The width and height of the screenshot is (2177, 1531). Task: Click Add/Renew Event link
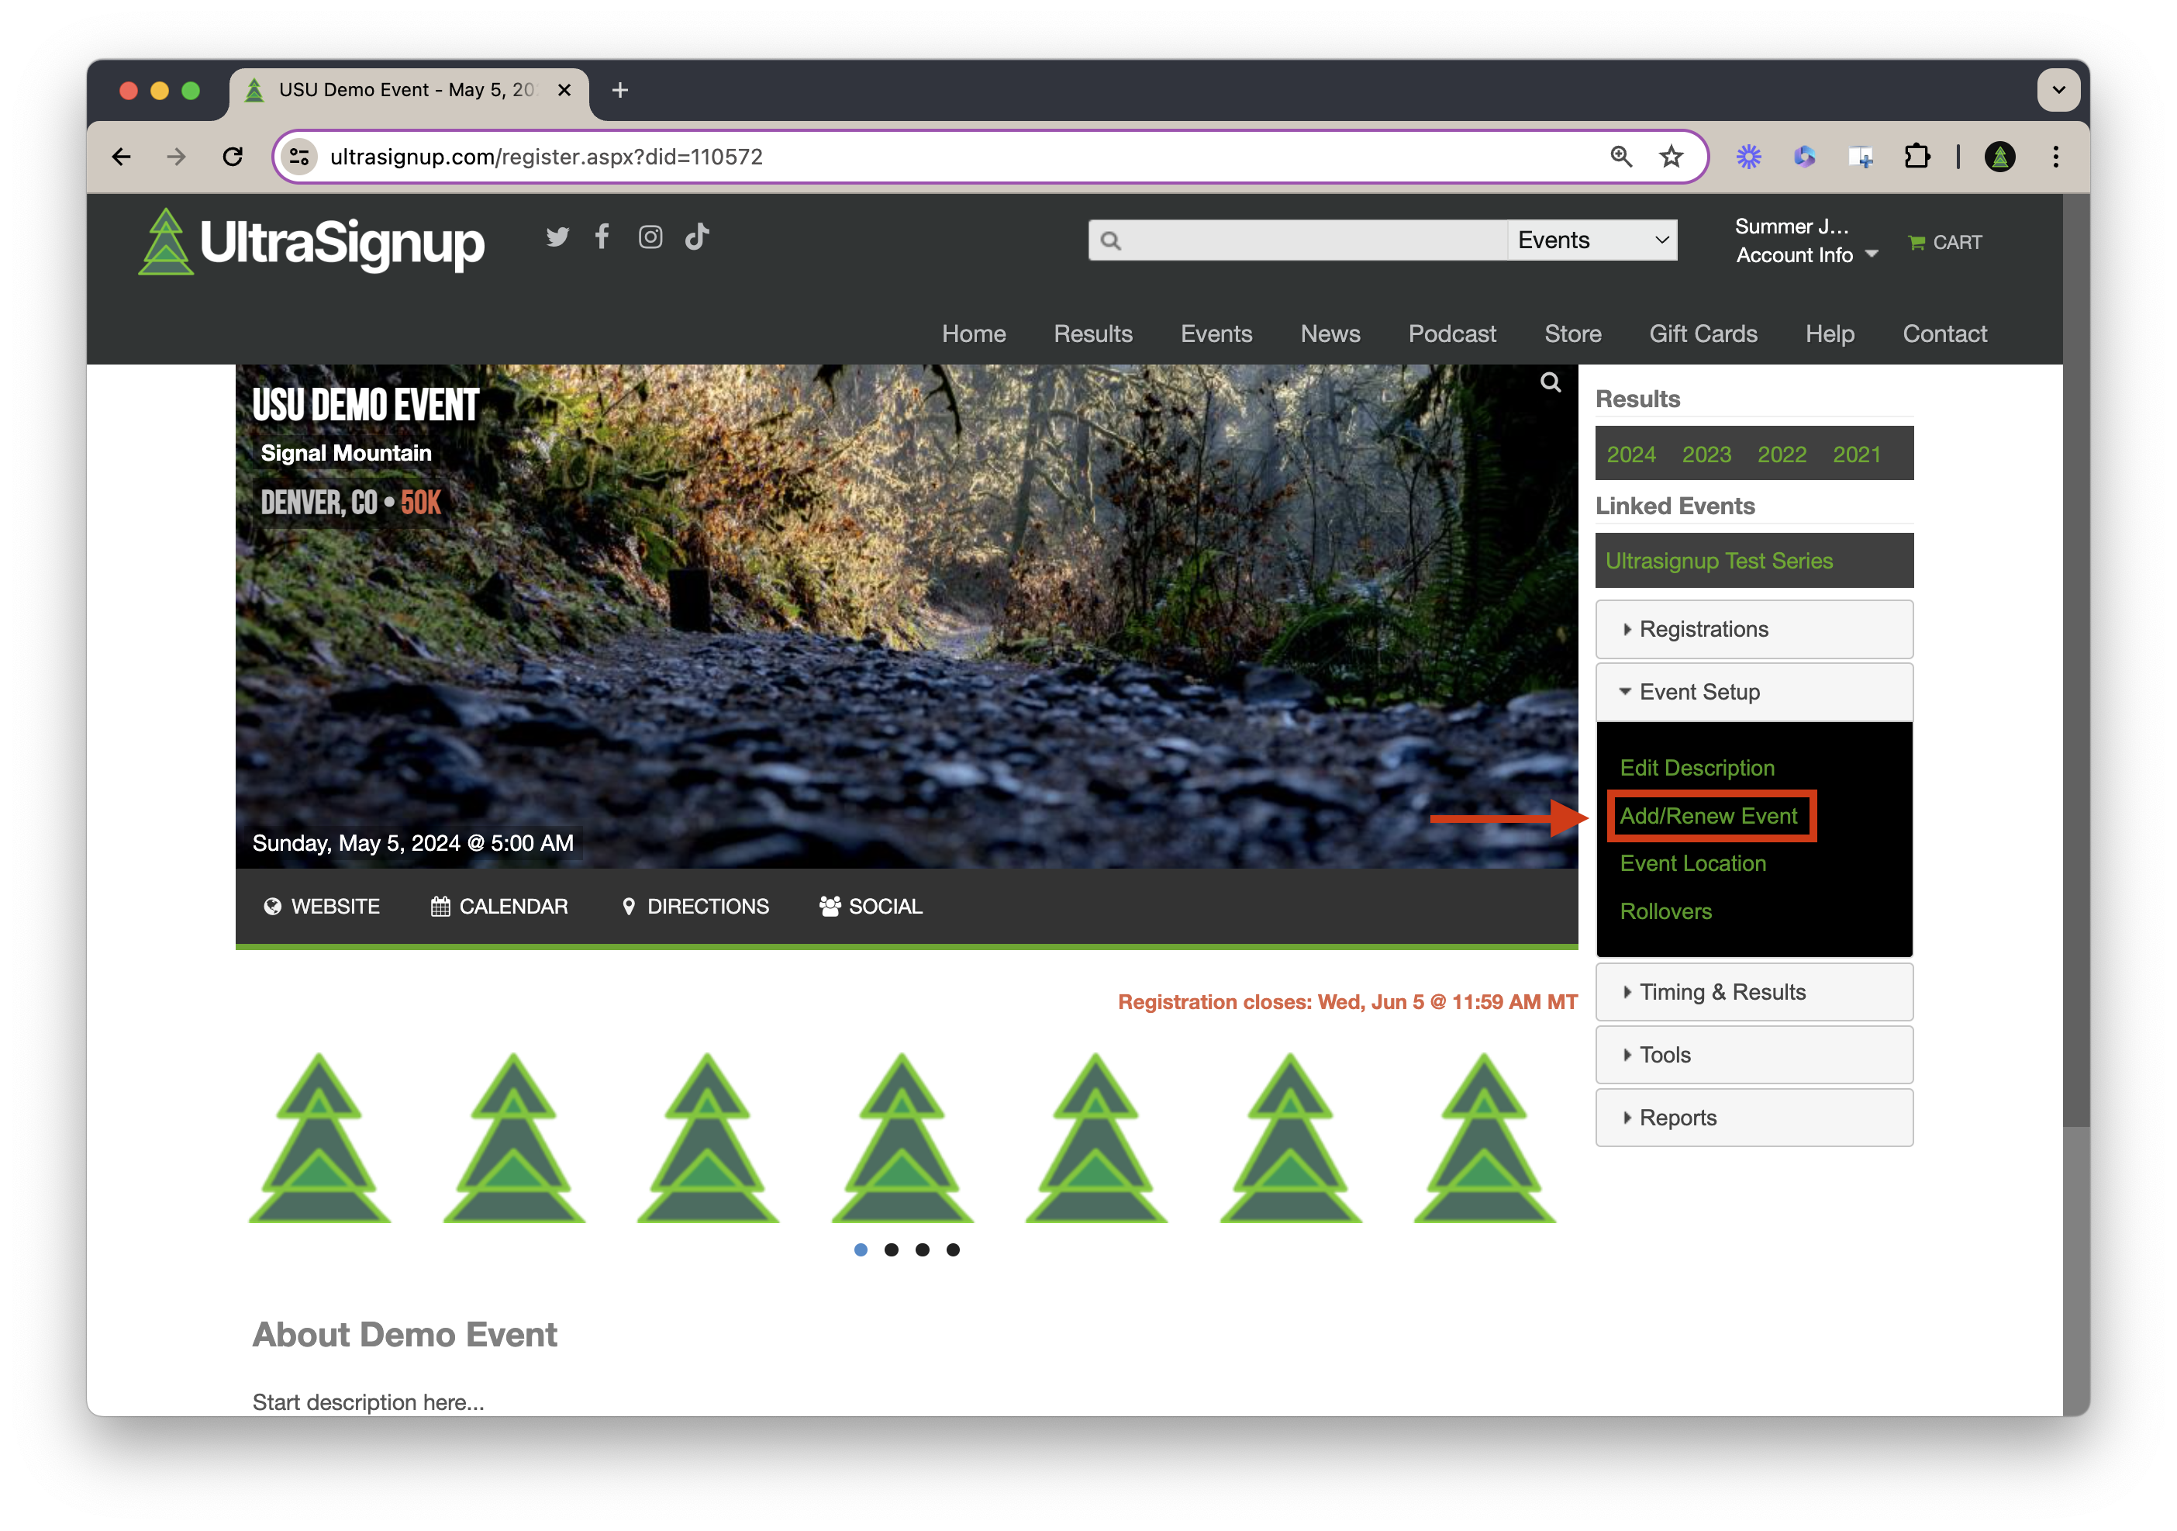tap(1709, 816)
